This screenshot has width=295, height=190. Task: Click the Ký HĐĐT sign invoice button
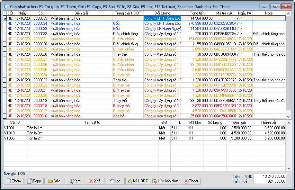138,181
